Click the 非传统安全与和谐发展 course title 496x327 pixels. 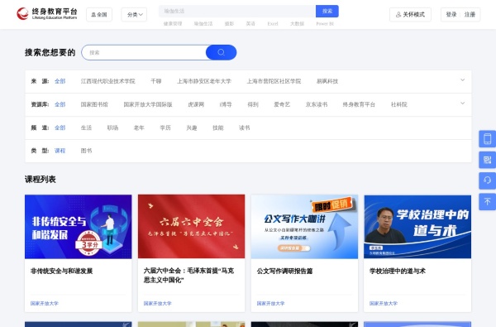pyautogui.click(x=62, y=272)
